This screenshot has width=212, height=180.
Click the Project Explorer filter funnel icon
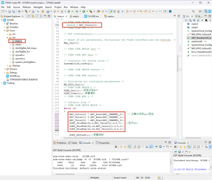point(37,16)
